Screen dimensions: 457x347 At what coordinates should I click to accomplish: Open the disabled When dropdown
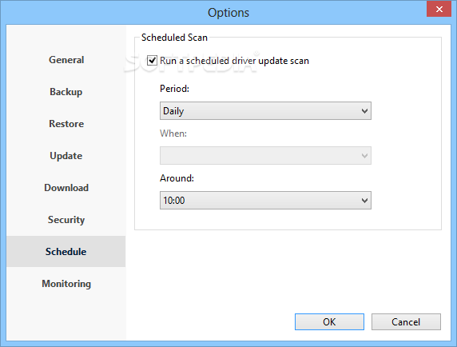(265, 156)
